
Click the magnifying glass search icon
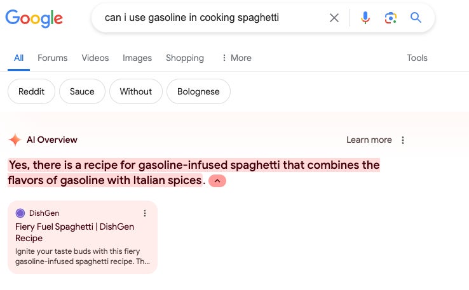click(416, 18)
